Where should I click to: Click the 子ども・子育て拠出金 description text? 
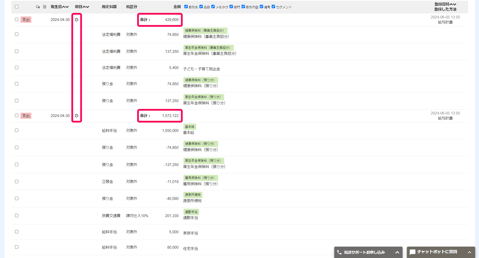pyautogui.click(x=202, y=69)
